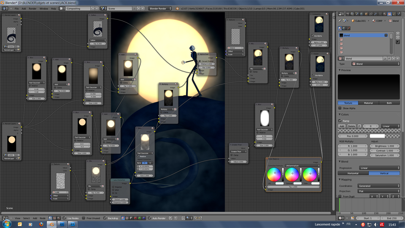This screenshot has height=228, width=405.
Task: Open the Help menu
Action: (x=54, y=8)
